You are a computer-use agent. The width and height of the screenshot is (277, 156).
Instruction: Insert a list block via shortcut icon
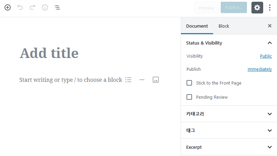(128, 80)
